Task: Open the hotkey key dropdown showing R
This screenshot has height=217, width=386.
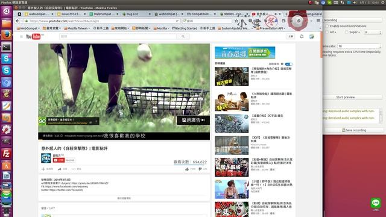Action: (373, 32)
